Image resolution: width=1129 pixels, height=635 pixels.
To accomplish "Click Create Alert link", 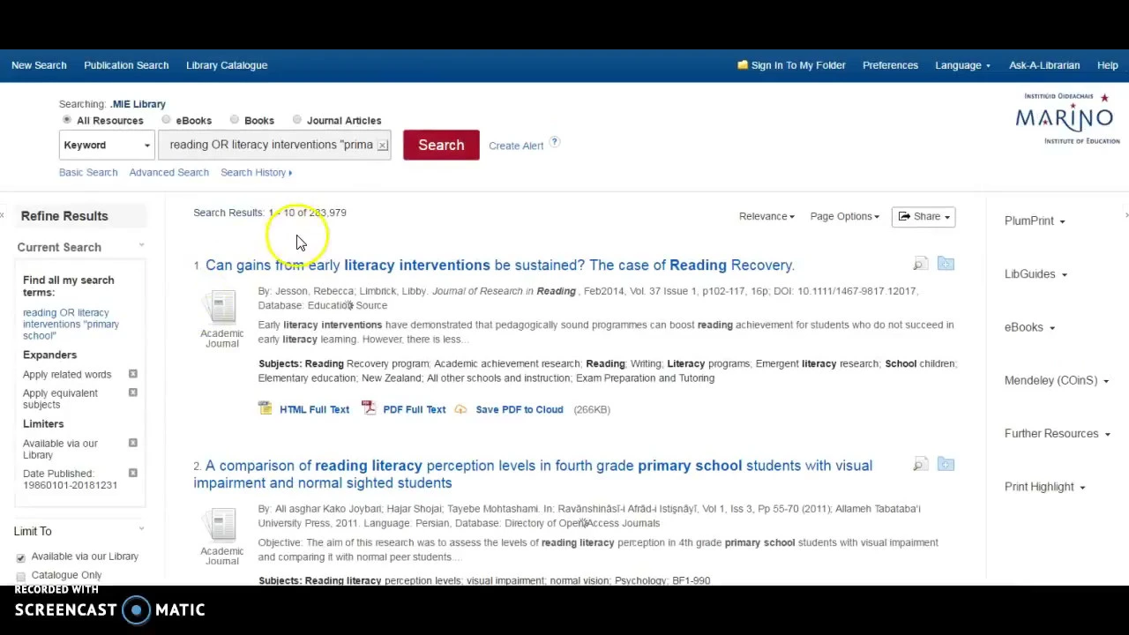I will click(x=516, y=146).
